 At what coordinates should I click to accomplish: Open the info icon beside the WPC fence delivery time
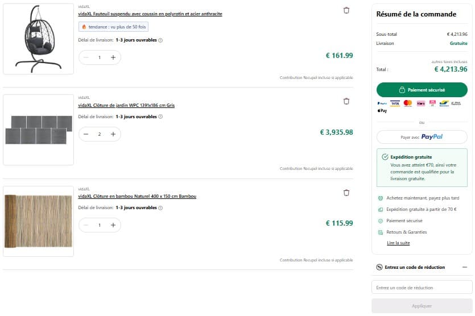(x=160, y=117)
